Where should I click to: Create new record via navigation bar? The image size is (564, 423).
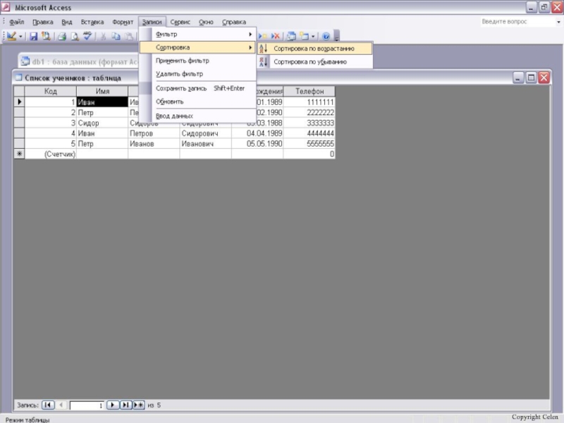click(x=138, y=405)
